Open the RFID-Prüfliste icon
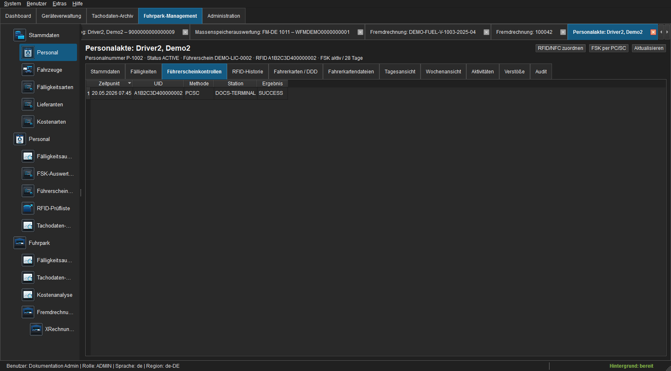This screenshot has height=371, width=671. click(x=28, y=208)
